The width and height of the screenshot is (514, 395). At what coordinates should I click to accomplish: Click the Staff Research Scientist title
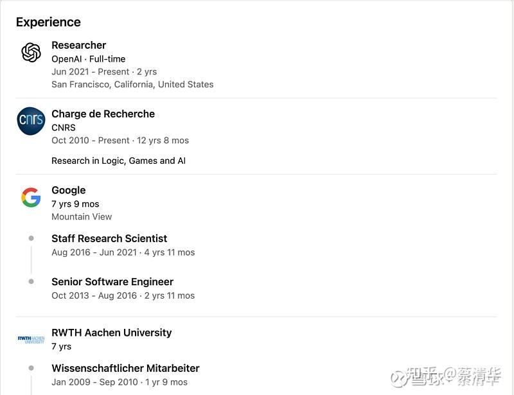tap(109, 238)
